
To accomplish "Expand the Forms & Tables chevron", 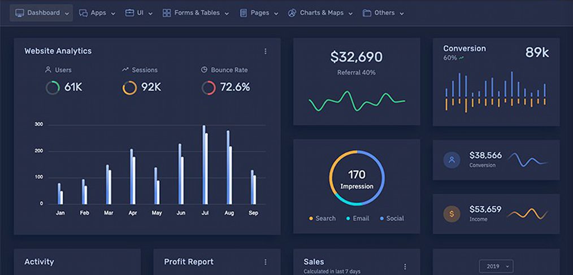I will pyautogui.click(x=227, y=14).
